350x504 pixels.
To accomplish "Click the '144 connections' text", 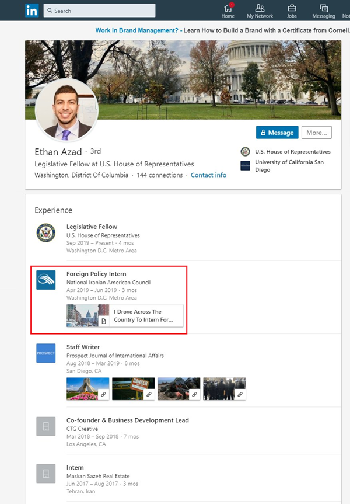I will 160,175.
